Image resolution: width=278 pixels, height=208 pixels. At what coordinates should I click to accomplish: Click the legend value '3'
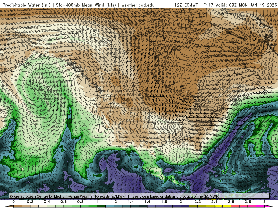264,202
